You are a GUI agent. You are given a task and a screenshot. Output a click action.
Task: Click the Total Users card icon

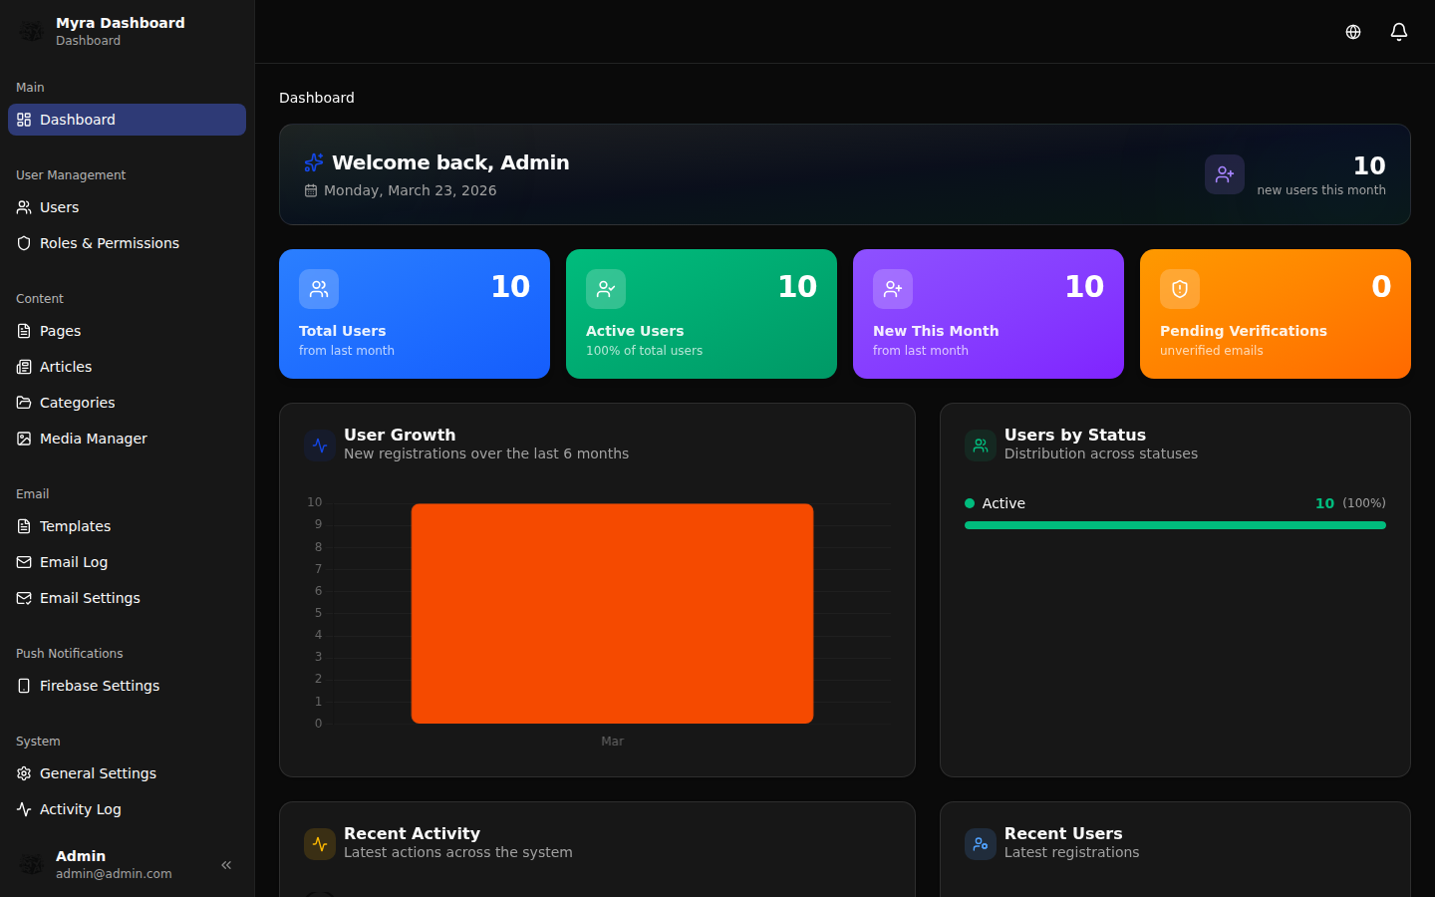coord(319,289)
